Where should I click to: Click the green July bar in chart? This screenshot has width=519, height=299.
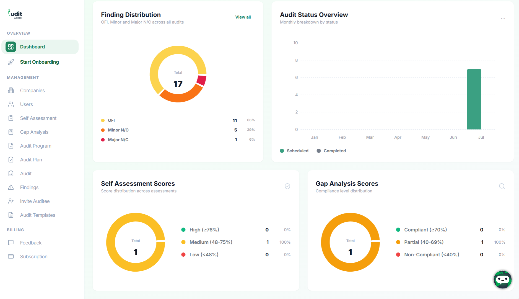pyautogui.click(x=474, y=99)
